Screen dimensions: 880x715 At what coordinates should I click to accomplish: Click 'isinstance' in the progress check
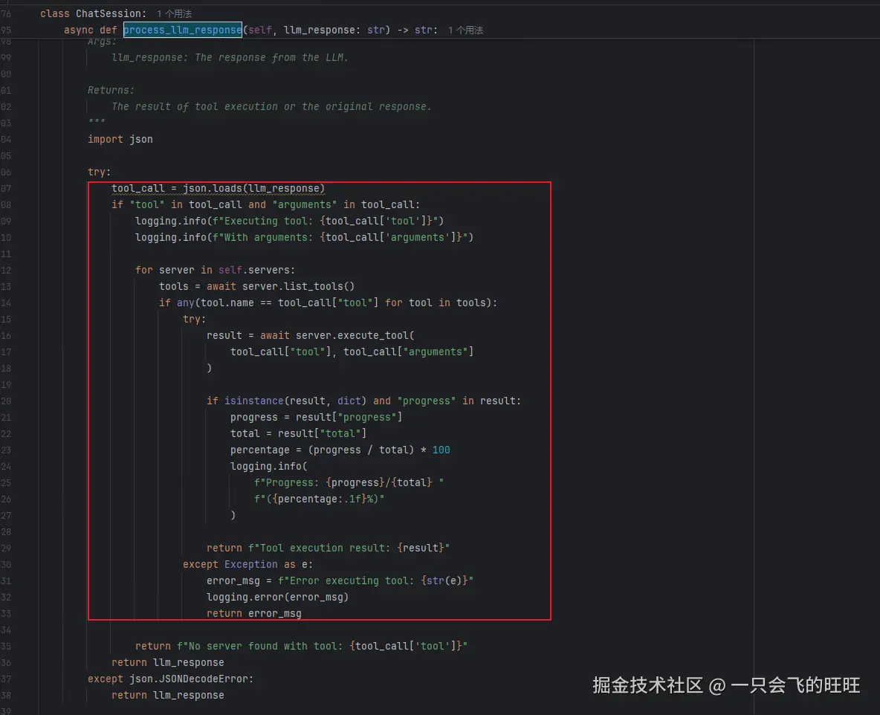click(x=253, y=401)
